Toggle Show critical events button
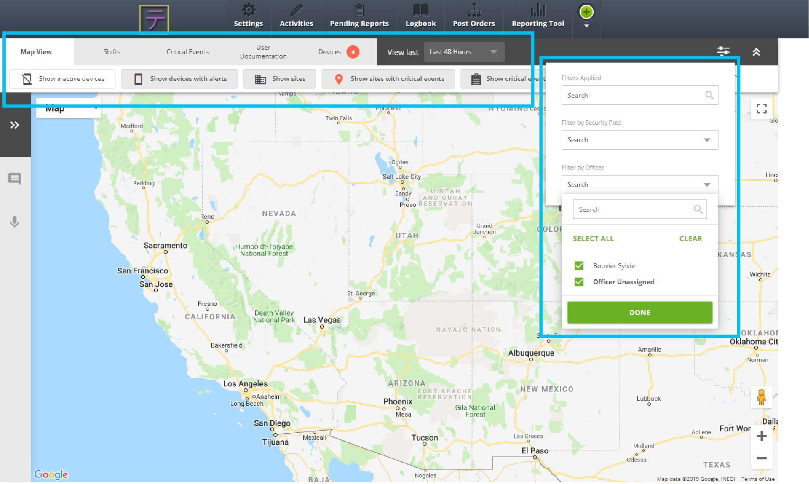 (x=503, y=79)
